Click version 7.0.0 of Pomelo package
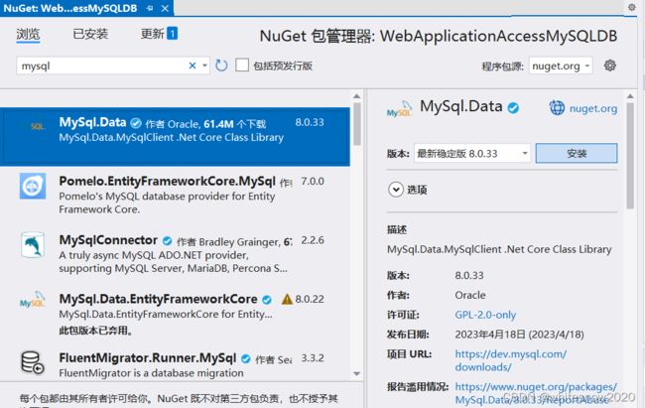Screen dimensions: 645x408 pyautogui.click(x=313, y=181)
